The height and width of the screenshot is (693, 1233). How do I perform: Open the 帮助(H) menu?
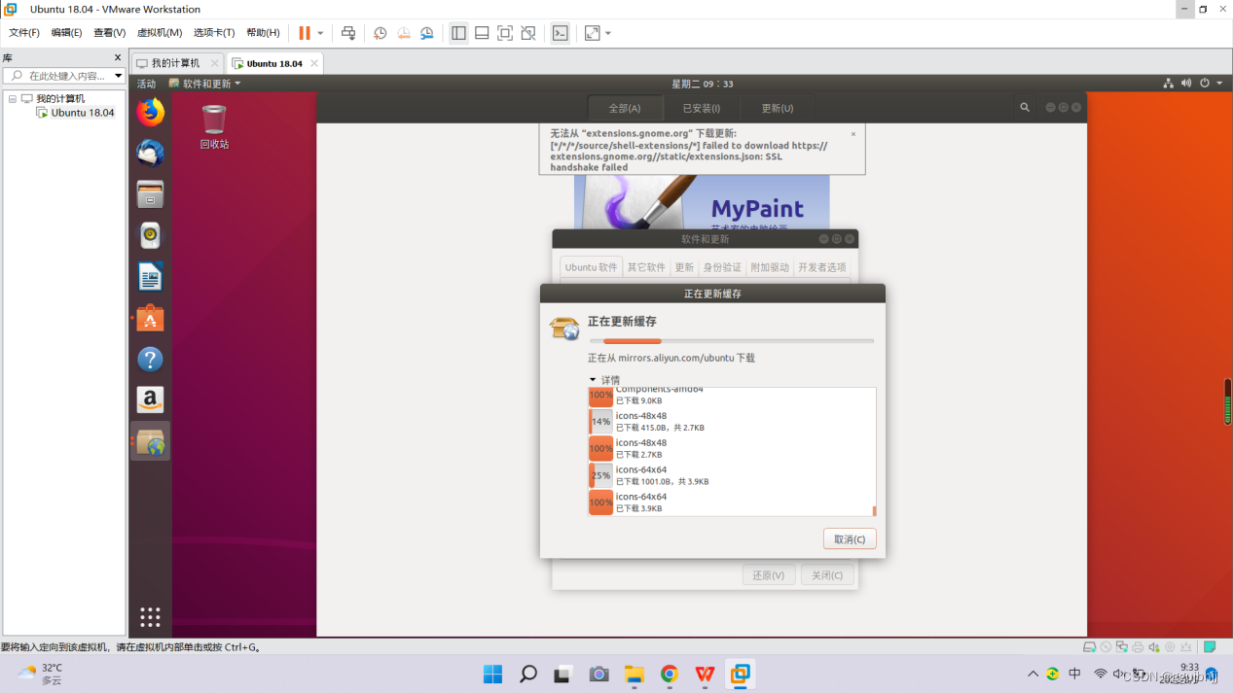[263, 33]
